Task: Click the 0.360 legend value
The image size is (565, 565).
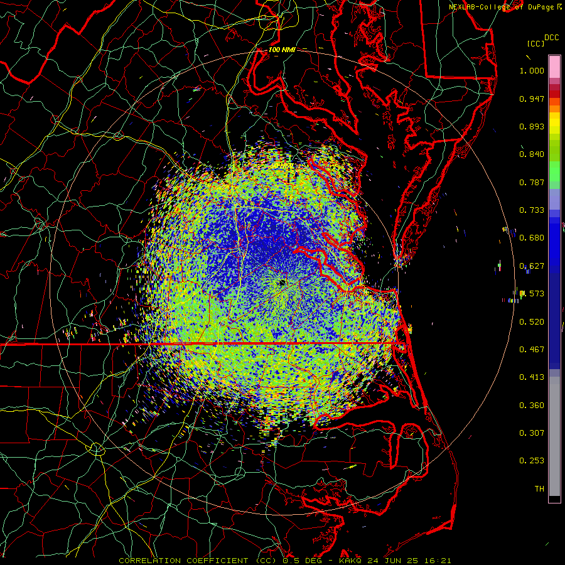Action: 532,406
